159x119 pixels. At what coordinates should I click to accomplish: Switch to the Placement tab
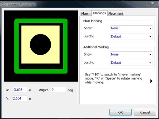pos(116,13)
